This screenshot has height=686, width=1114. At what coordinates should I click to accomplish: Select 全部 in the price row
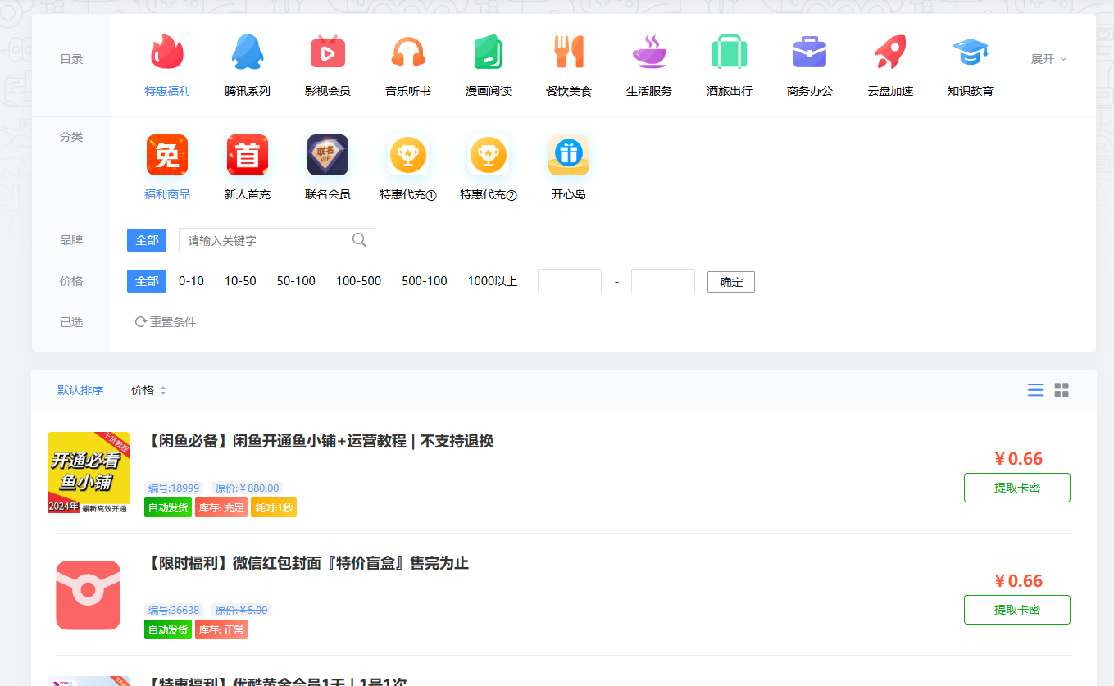pos(147,281)
